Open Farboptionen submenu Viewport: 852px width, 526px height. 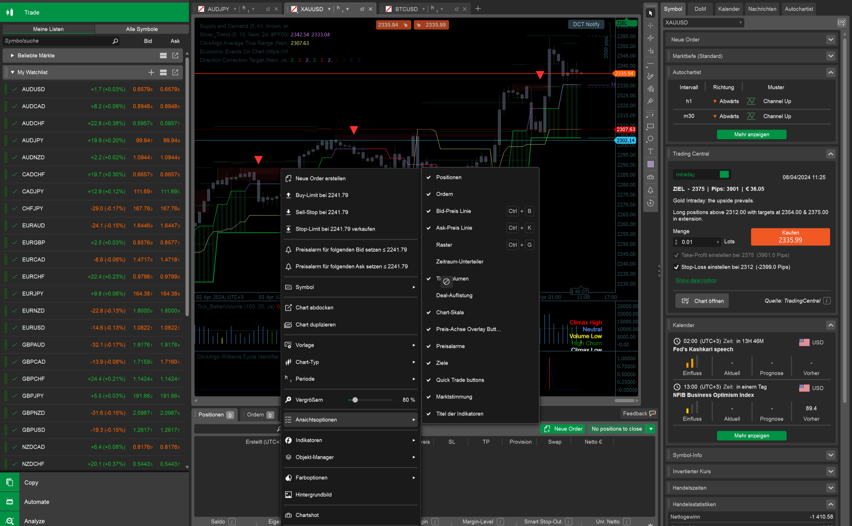click(351, 478)
